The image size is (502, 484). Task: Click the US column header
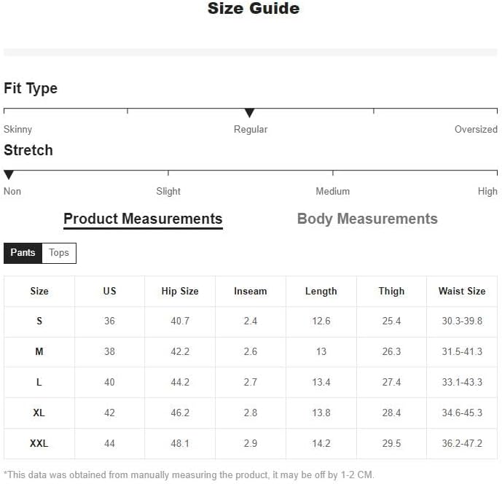pos(109,291)
